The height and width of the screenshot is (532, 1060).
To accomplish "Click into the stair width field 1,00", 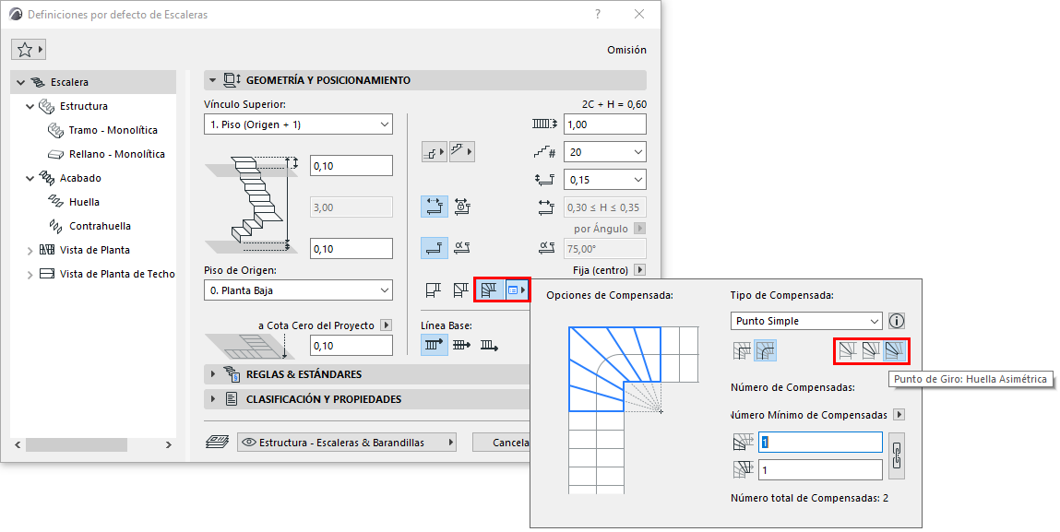I will [x=605, y=124].
